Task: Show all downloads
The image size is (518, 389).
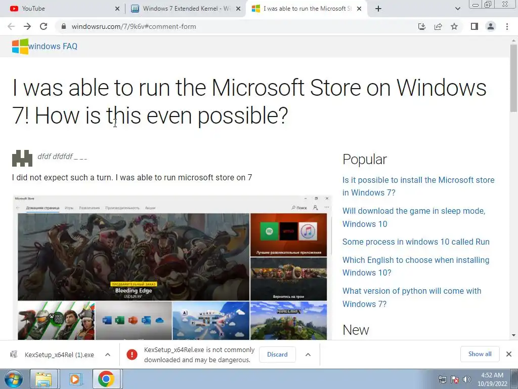Action: pos(480,354)
